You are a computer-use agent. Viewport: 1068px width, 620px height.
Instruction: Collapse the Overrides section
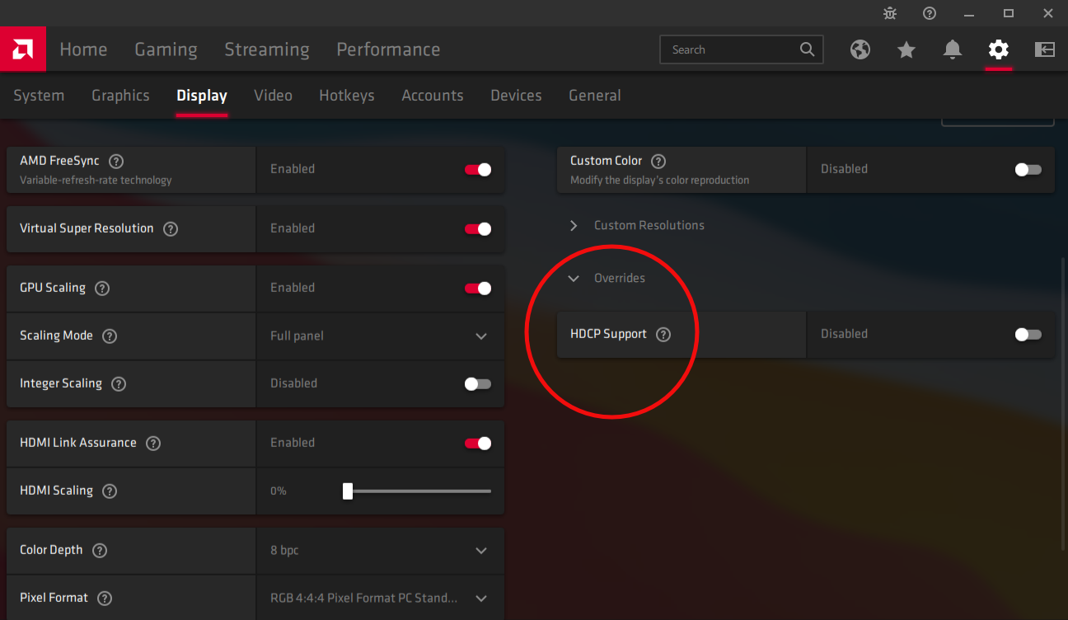click(607, 278)
